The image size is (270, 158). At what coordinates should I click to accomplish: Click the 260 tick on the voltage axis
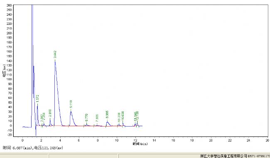(x=9, y=5)
